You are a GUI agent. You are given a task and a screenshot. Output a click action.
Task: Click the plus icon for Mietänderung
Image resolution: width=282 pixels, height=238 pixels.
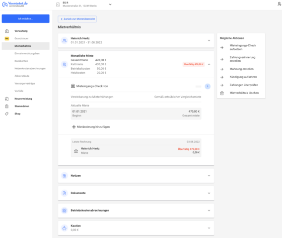(74, 127)
